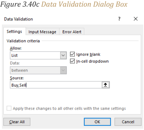Click the Data between combo box field
The image size is (144, 130).
pos(38,70)
